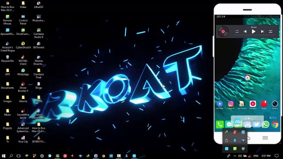Viewport: 283px width, 159px height.
Task: Open the Atomix folder on desktop
Action: pos(23,99)
